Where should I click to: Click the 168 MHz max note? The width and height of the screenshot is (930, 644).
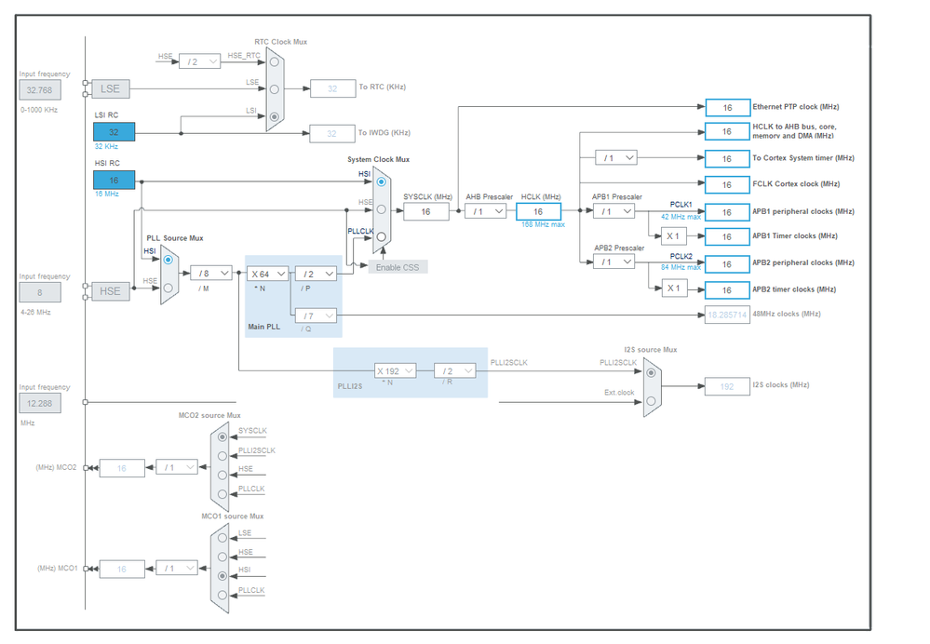coord(544,224)
